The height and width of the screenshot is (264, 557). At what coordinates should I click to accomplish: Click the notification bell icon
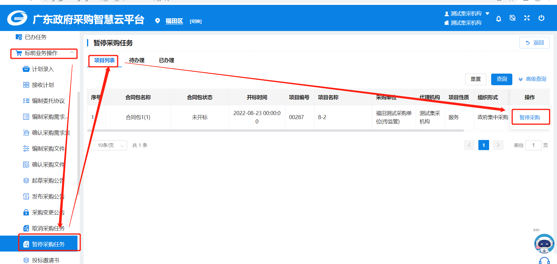(498, 19)
